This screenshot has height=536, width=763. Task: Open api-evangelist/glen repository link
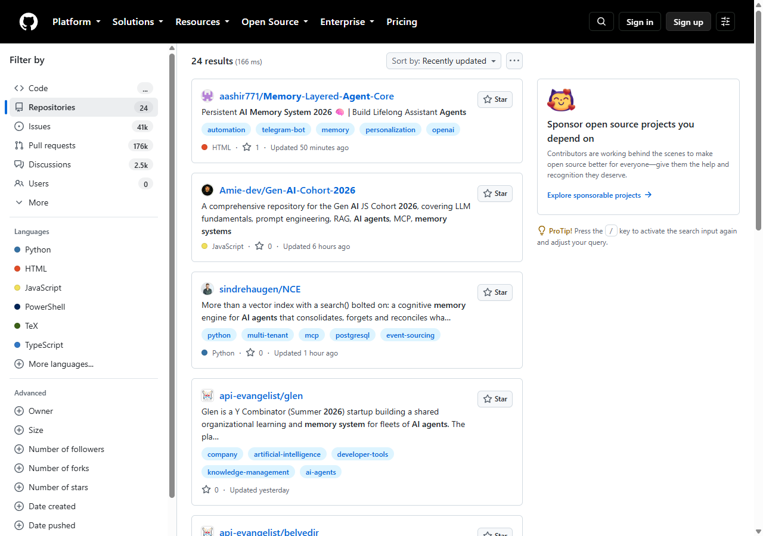(261, 395)
